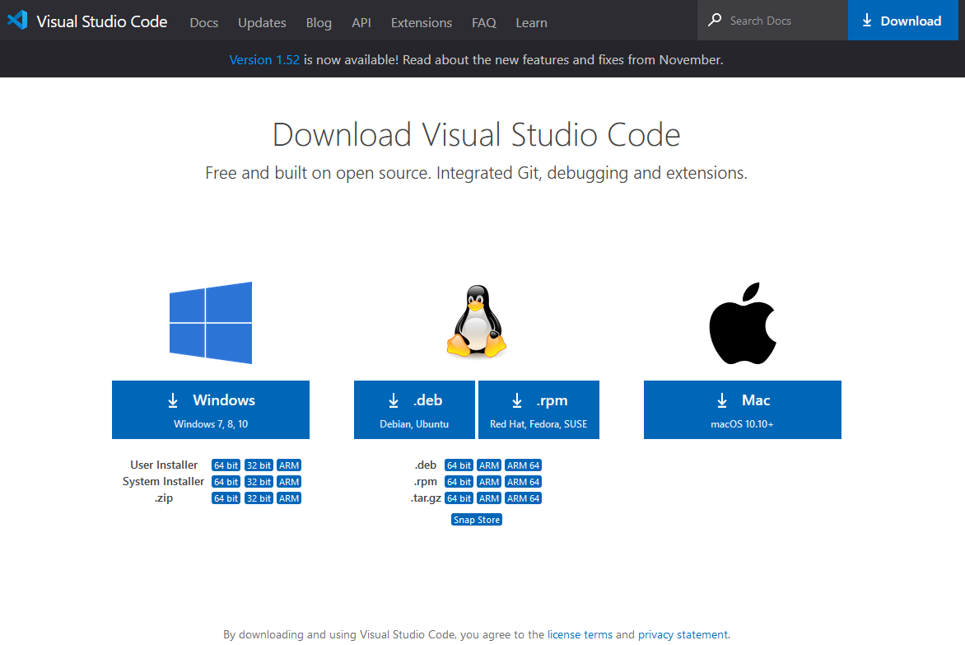Open Extensions in the top nav
965x645 pixels.
(x=422, y=23)
